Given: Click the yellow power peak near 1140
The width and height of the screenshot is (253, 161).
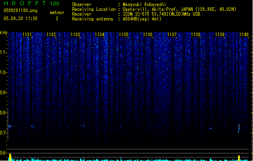Looking at the screenshot, I should [x=239, y=158].
